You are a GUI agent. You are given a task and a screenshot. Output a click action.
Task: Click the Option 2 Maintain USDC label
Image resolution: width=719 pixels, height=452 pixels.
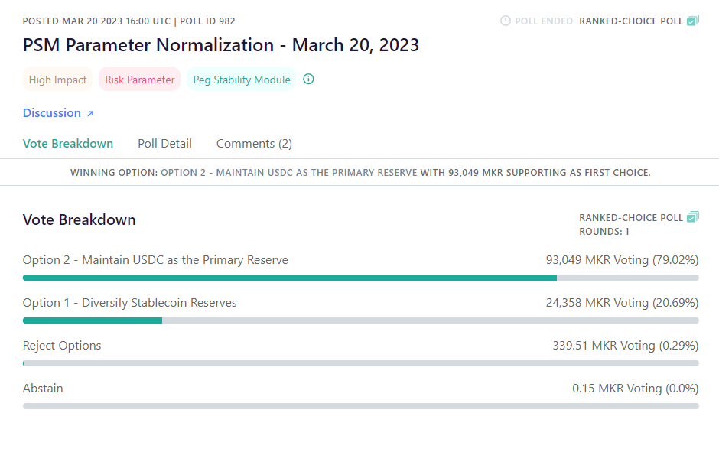(x=155, y=260)
